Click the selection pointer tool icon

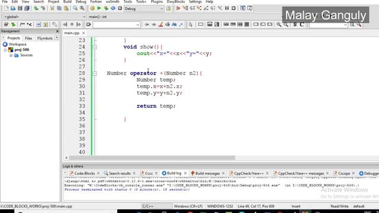[x=191, y=24]
